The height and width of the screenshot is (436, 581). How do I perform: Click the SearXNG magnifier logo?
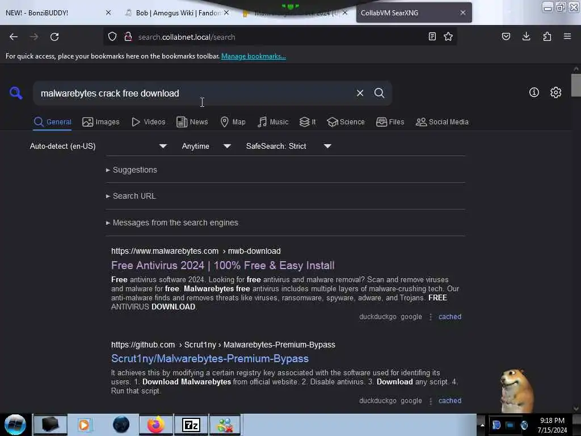point(16,93)
